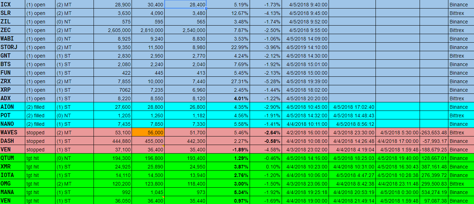Viewport: 474px width, 204px height.
Task: Click the 5.19% cell
Action: [228, 4]
